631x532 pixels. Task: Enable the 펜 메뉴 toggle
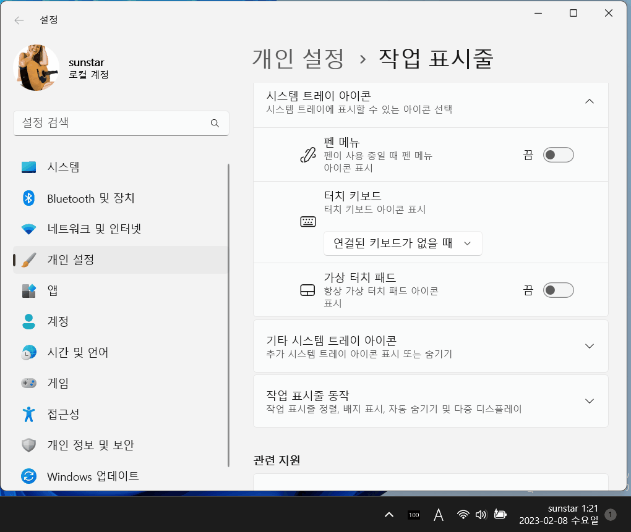pos(558,154)
